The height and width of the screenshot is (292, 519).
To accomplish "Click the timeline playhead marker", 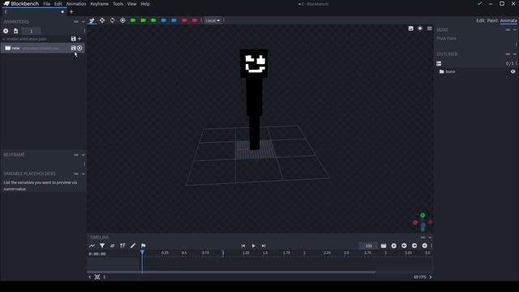I will [142, 253].
